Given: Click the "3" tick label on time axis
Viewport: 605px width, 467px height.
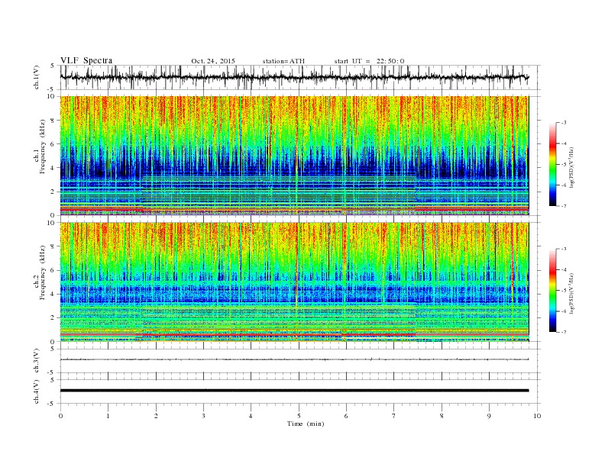Looking at the screenshot, I should (x=204, y=416).
